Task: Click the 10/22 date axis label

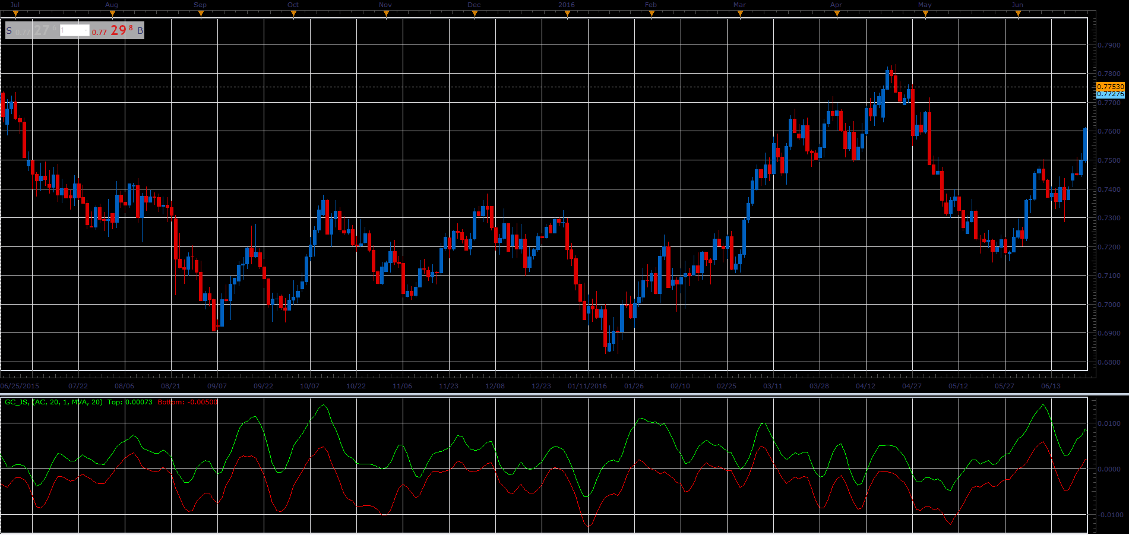Action: [356, 386]
